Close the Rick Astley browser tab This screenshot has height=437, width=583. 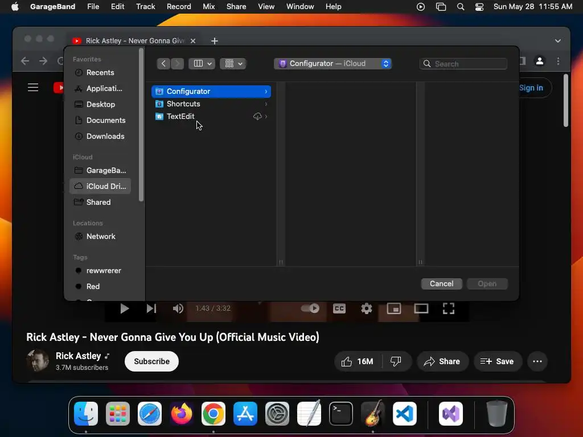(193, 41)
